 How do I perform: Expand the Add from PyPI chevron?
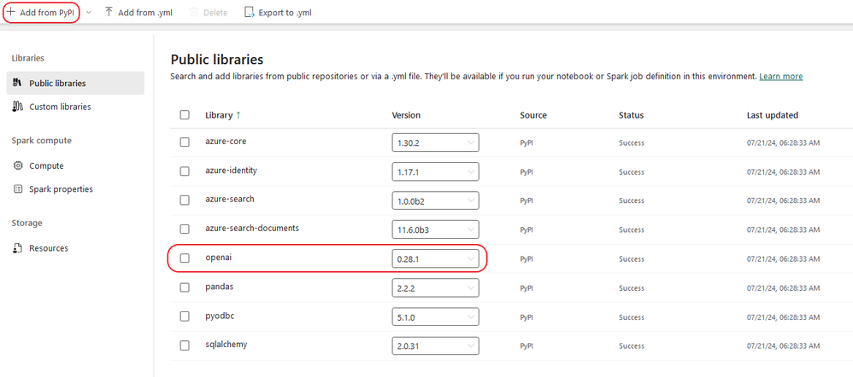tap(88, 13)
